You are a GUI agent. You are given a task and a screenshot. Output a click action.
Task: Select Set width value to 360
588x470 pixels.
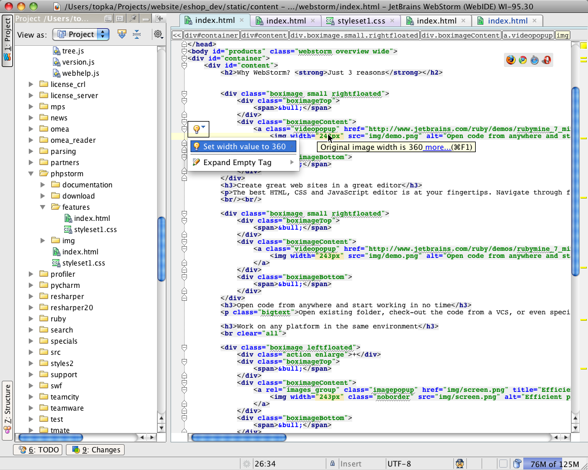point(244,146)
